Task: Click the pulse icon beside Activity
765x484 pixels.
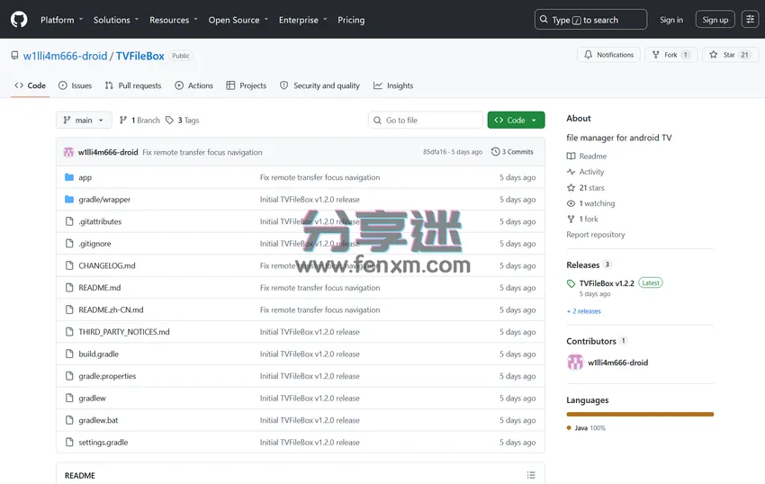Action: coord(571,172)
